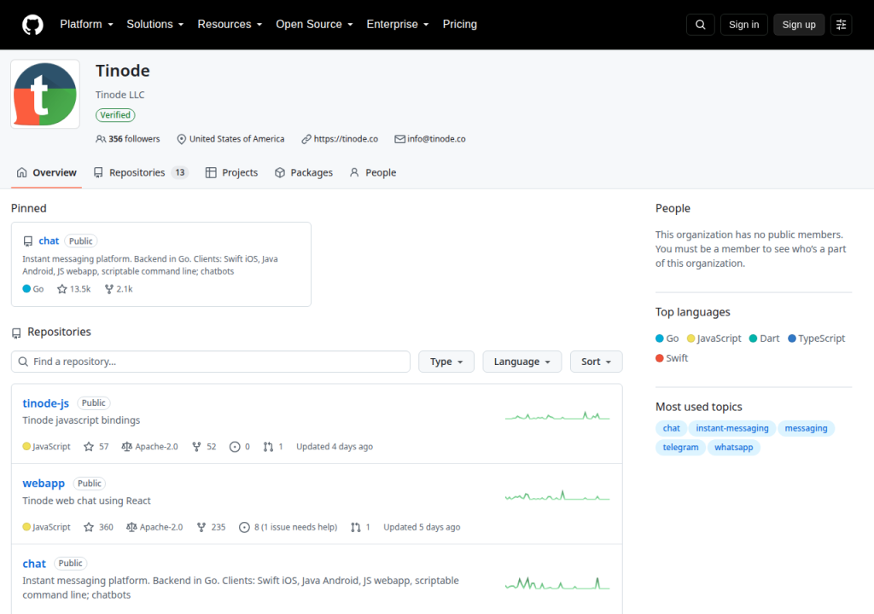The image size is (874, 614).
Task: Click the tinode-js activity sparkline
Action: [x=557, y=415]
